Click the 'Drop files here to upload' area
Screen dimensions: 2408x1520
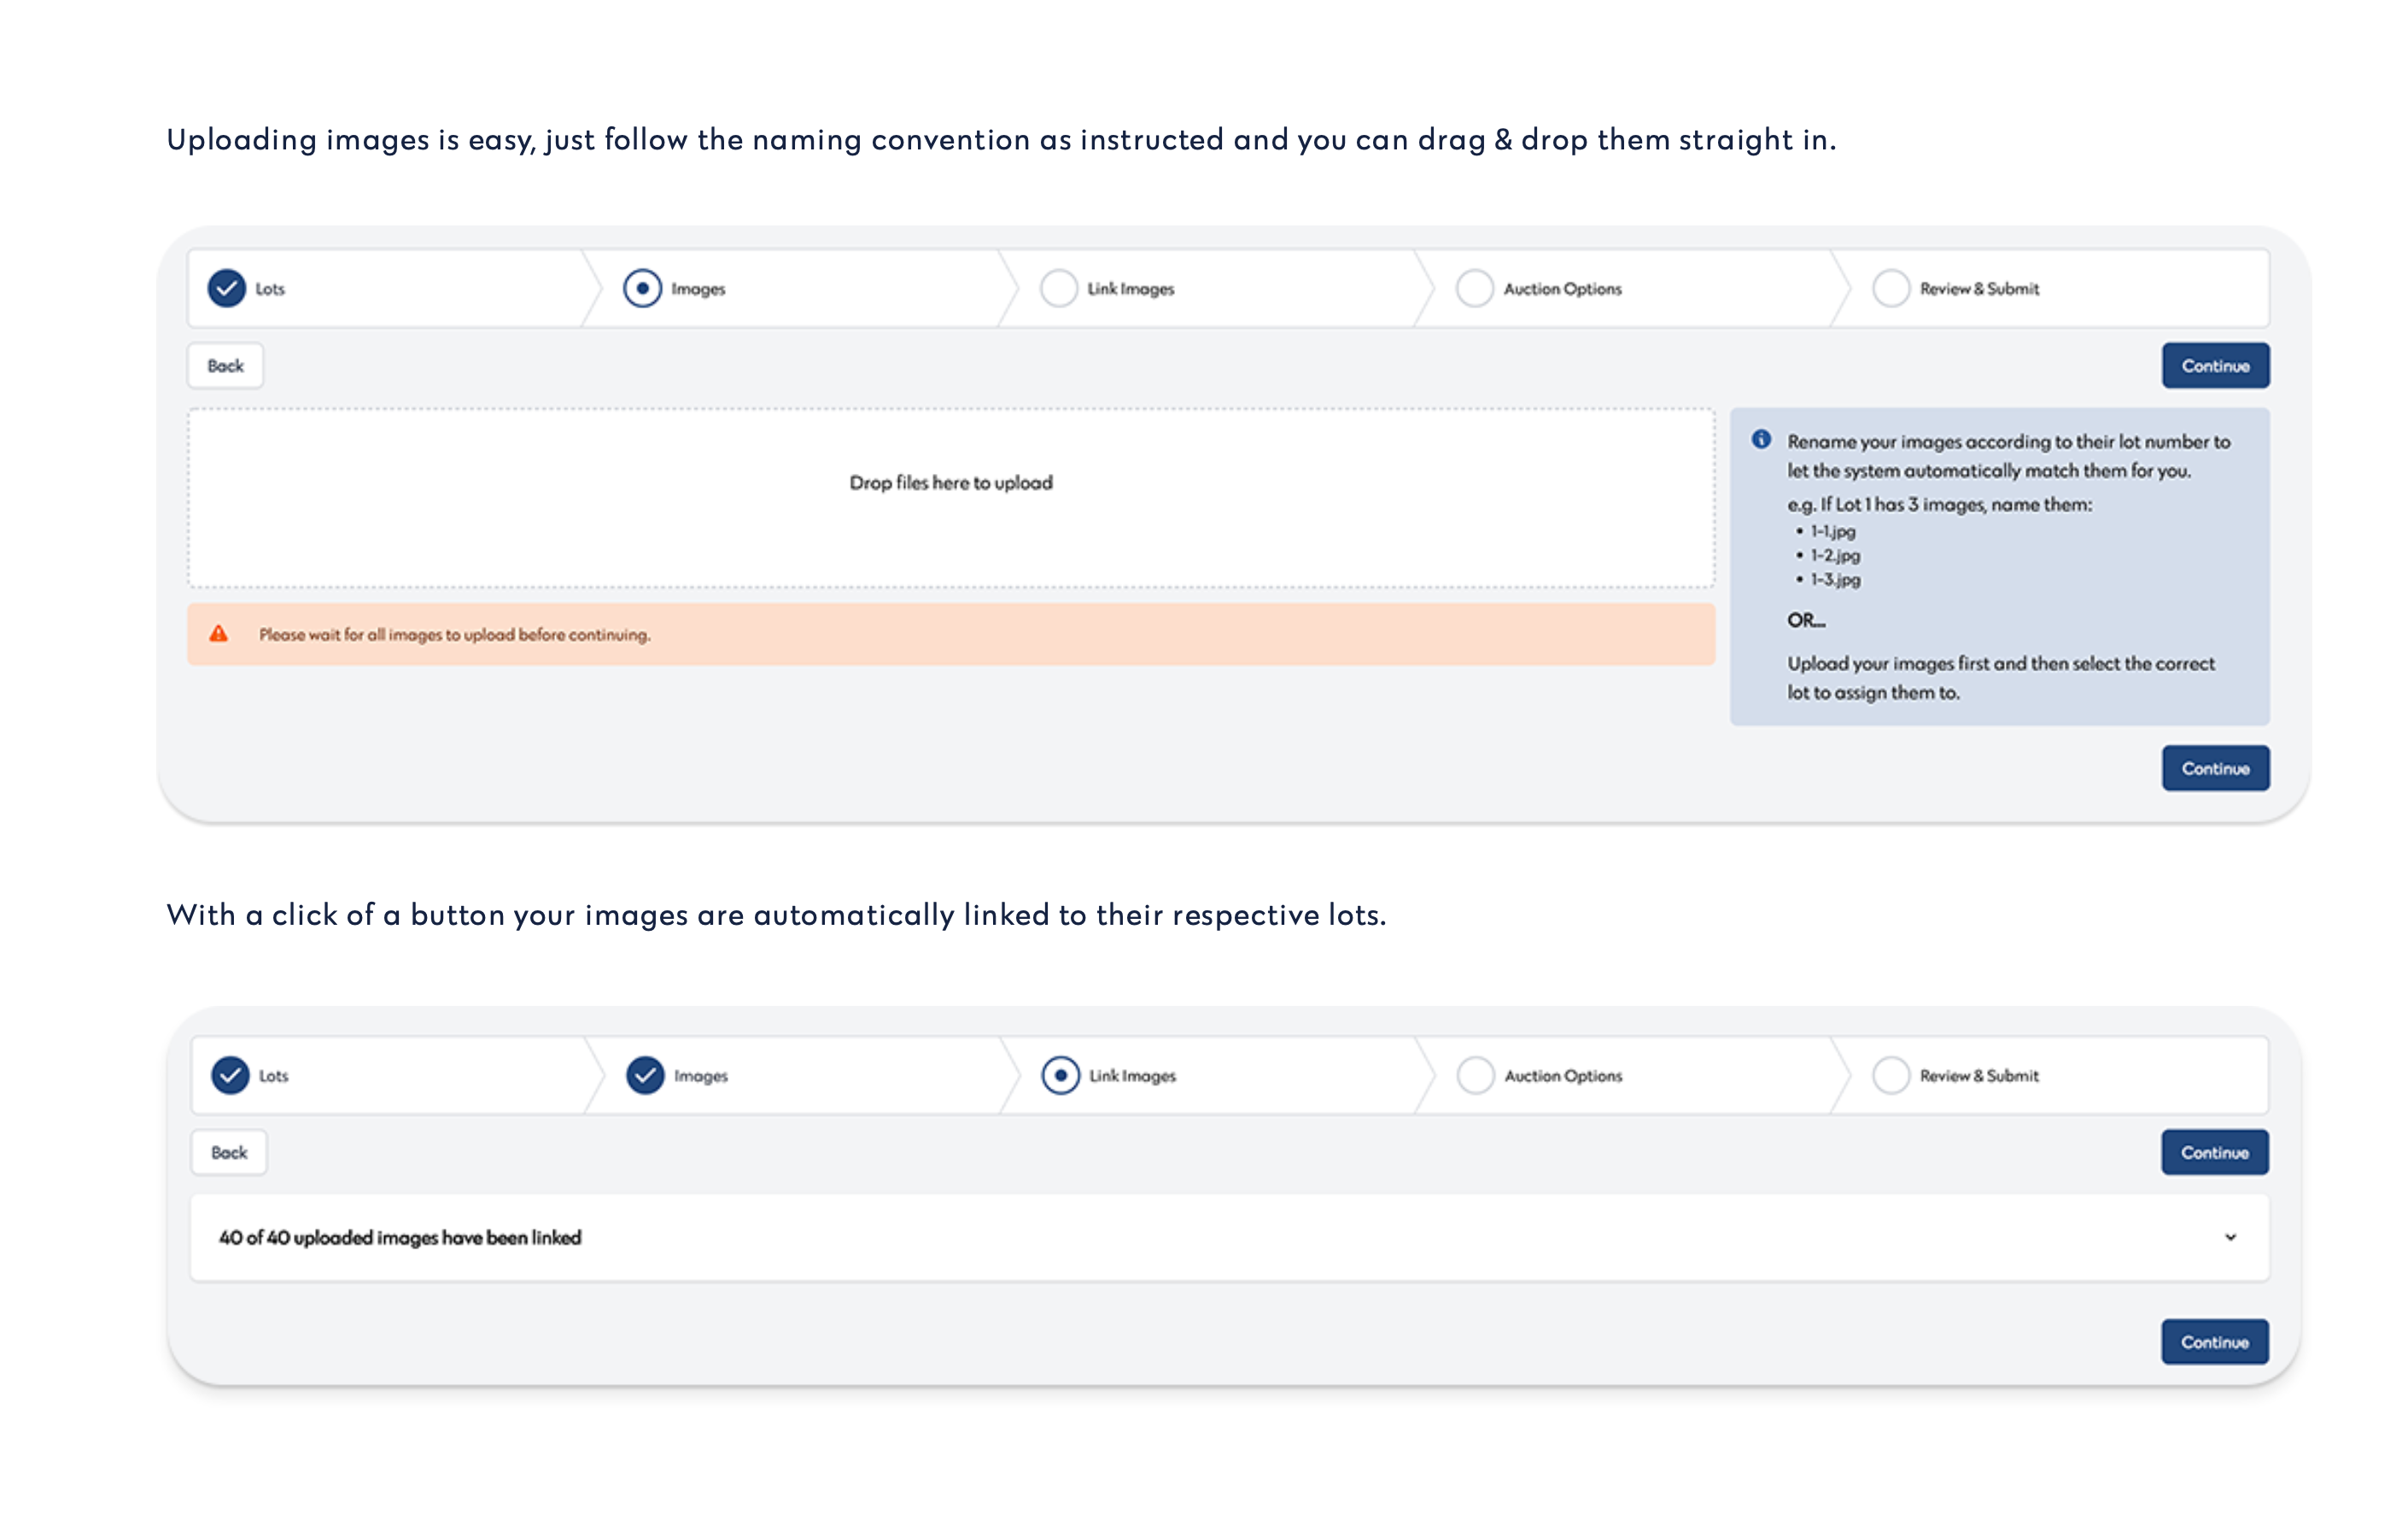[951, 498]
